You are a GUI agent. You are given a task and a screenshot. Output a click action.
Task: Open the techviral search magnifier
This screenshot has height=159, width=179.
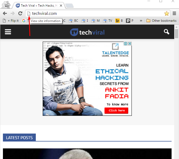pyautogui.click(x=167, y=32)
